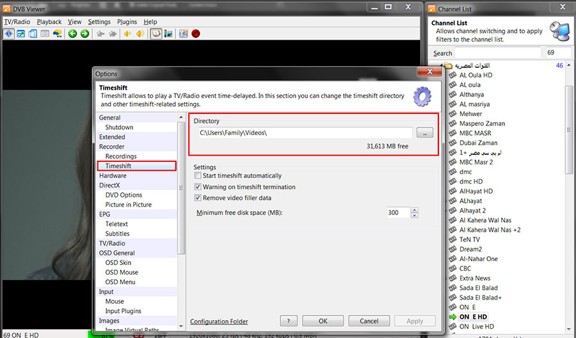The width and height of the screenshot is (576, 338).
Task: Decrease minimum free disk space spinner down
Action: [x=415, y=215]
